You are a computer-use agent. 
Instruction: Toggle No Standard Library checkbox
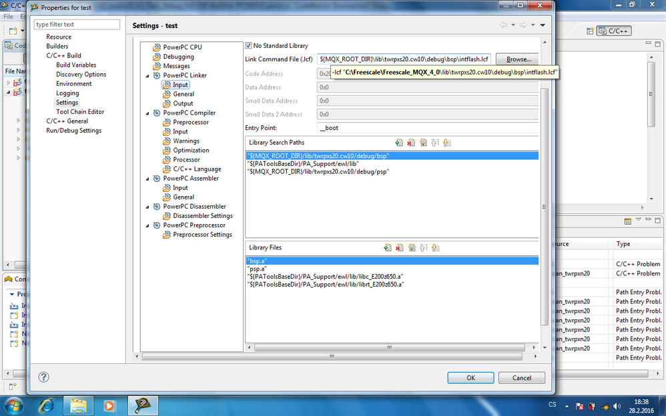tap(248, 45)
